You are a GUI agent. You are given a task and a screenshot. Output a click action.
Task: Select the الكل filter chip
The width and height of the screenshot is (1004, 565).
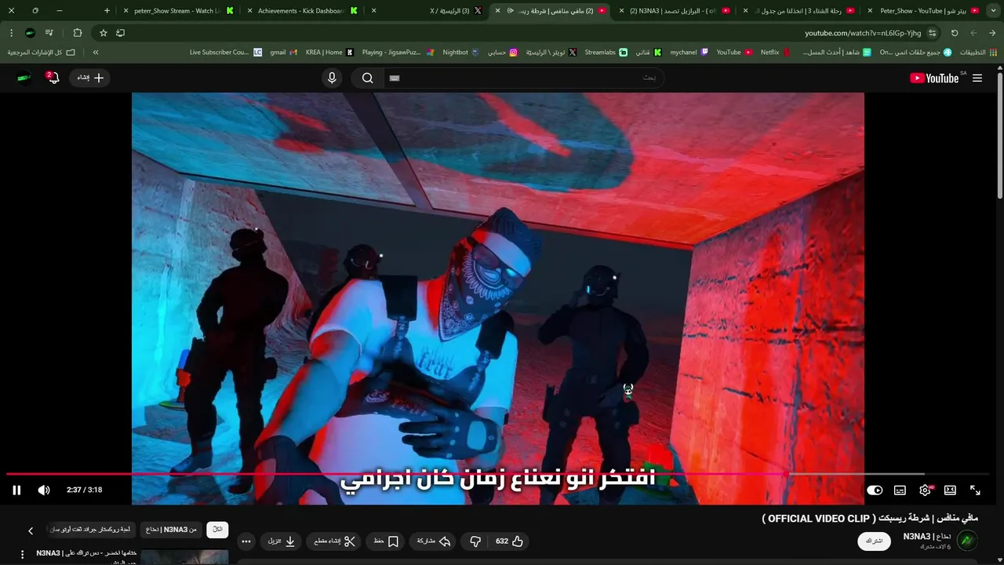pos(217,530)
